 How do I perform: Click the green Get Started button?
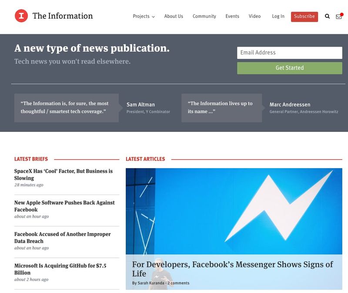[289, 68]
